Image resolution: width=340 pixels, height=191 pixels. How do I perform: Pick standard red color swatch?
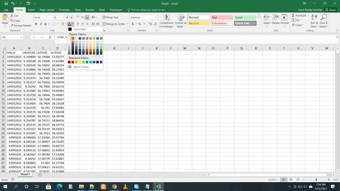point(73,62)
